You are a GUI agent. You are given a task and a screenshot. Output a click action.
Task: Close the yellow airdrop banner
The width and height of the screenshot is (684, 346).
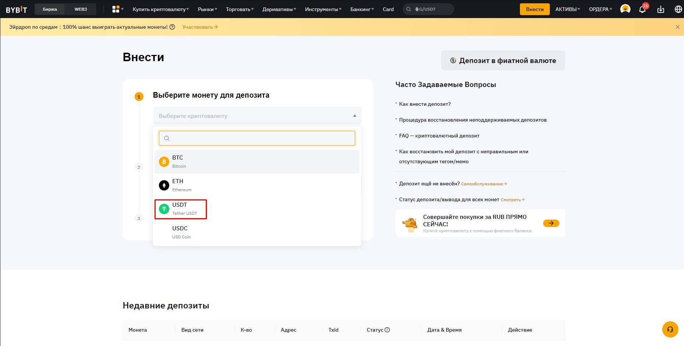[x=677, y=27]
